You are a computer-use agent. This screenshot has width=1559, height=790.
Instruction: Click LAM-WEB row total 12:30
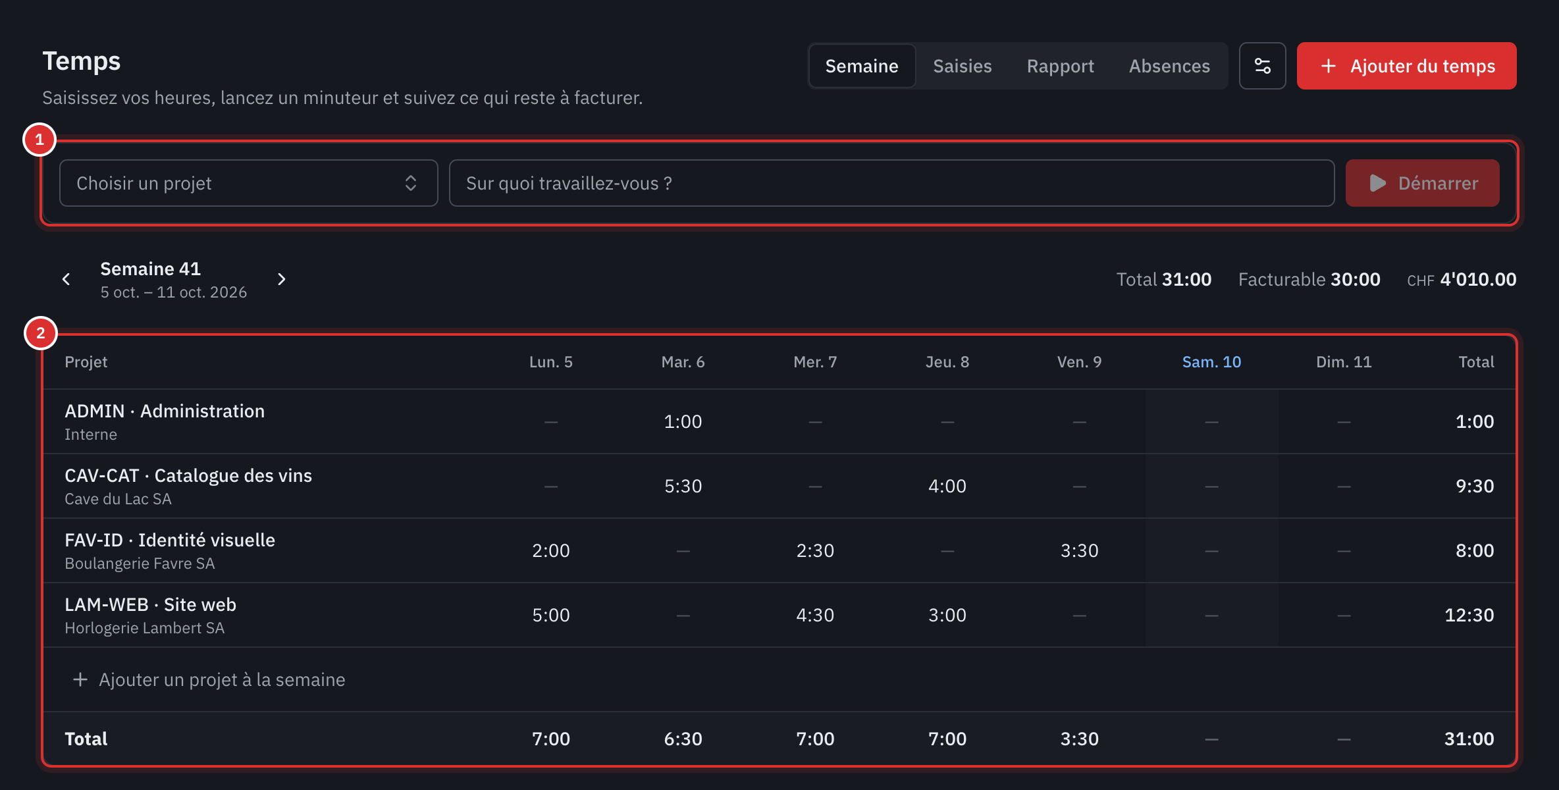[x=1469, y=615]
